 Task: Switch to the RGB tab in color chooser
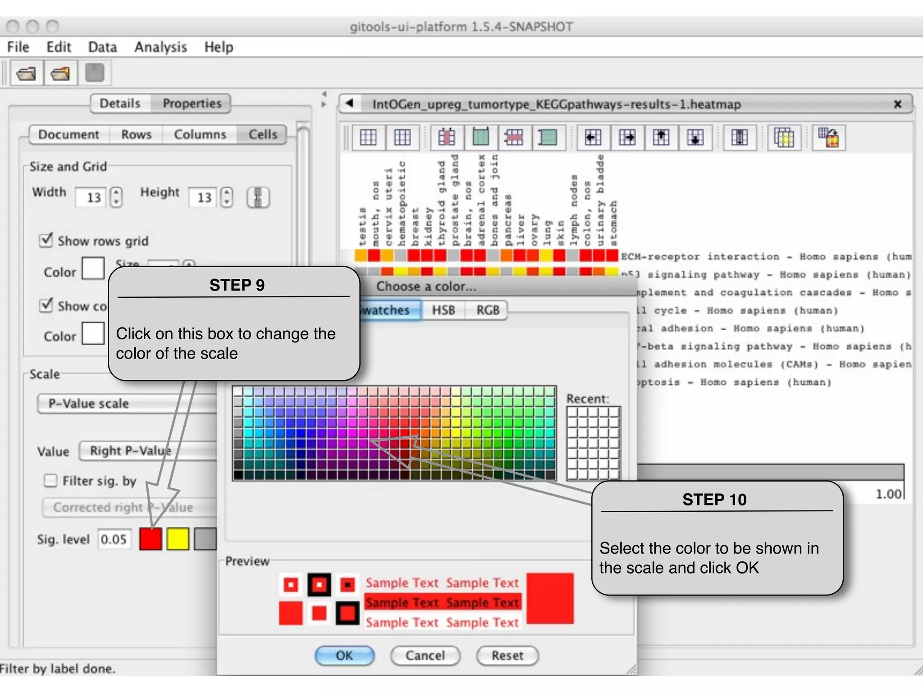pos(488,310)
